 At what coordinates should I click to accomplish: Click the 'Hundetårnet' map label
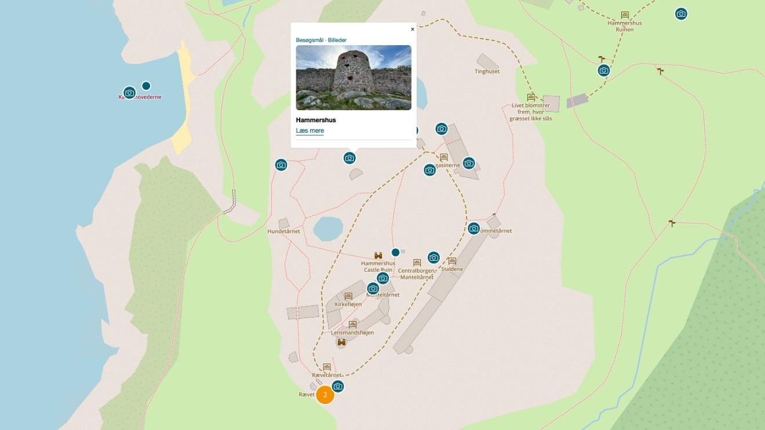pyautogui.click(x=284, y=231)
